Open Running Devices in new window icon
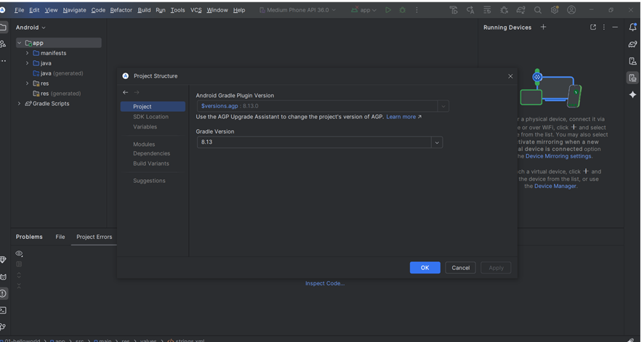The height and width of the screenshot is (342, 644). pyautogui.click(x=593, y=27)
